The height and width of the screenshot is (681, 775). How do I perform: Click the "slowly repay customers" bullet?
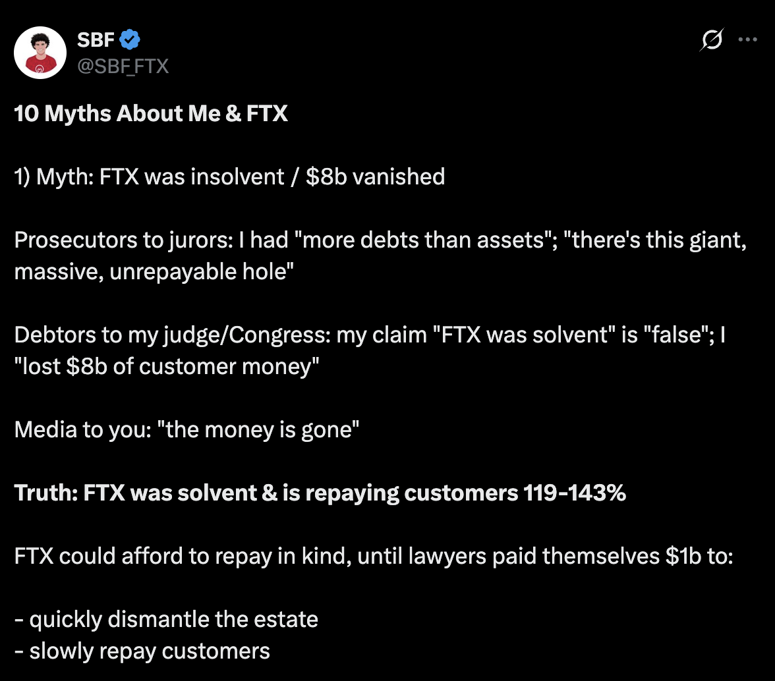pyautogui.click(x=150, y=651)
